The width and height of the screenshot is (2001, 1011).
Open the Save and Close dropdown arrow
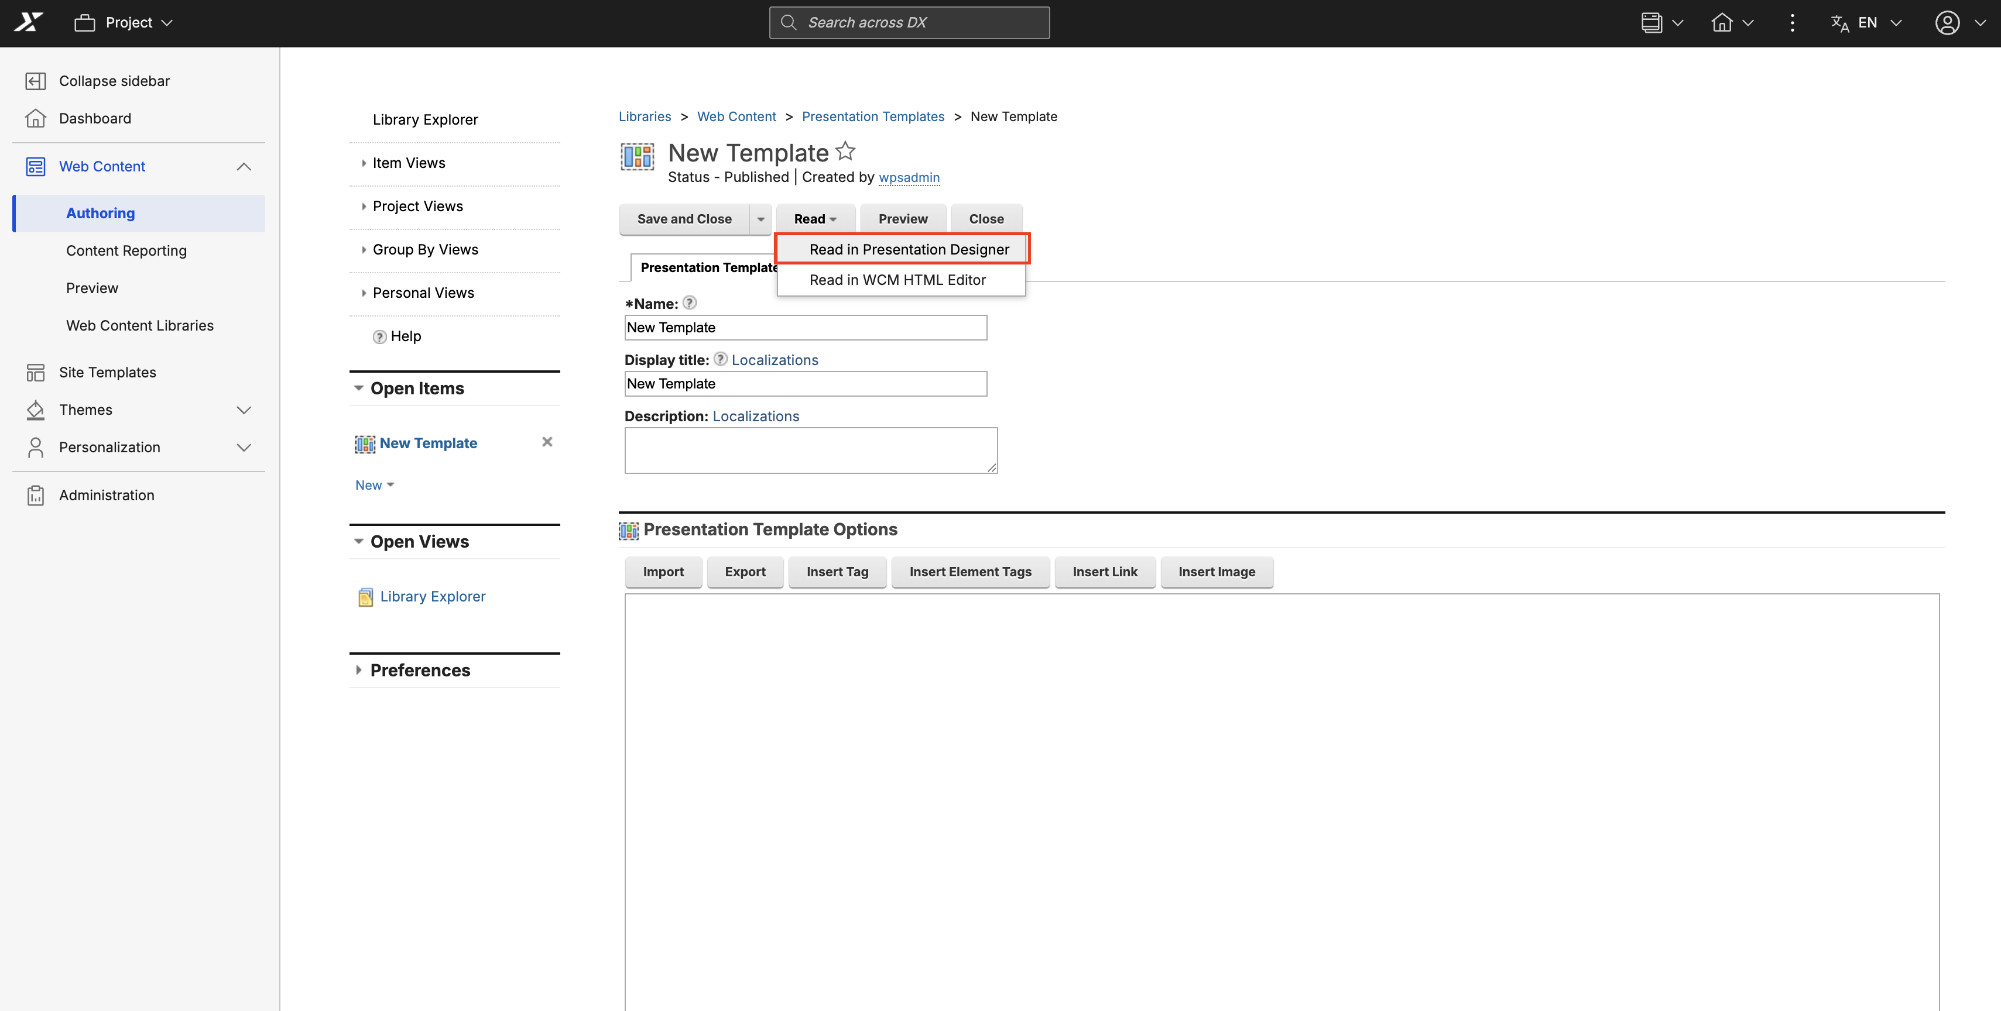[760, 219]
